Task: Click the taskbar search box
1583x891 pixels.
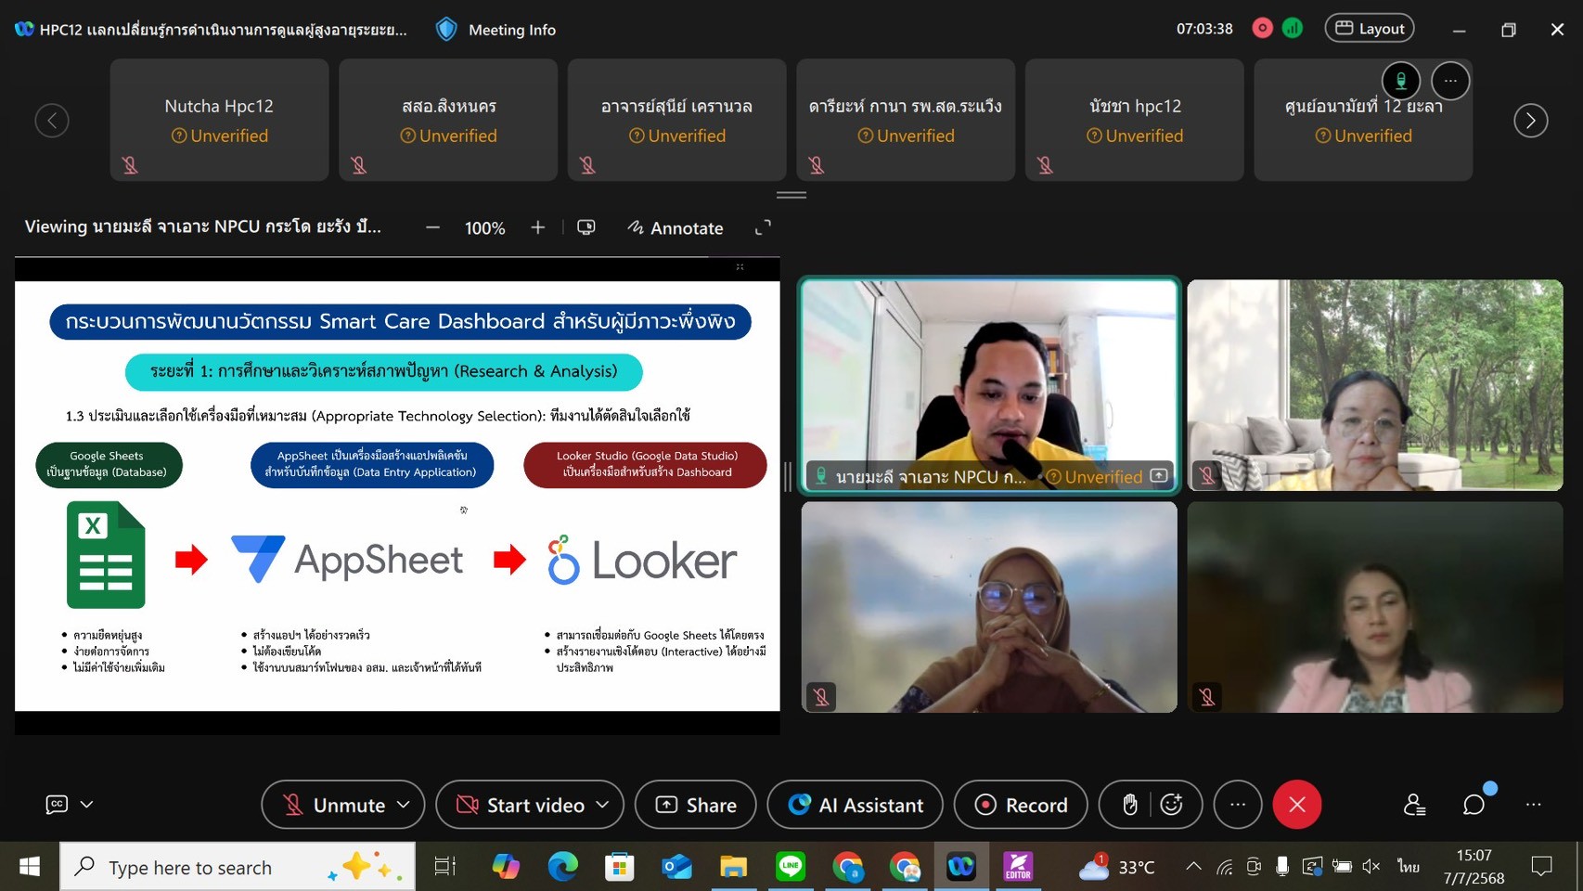Action: 238,867
